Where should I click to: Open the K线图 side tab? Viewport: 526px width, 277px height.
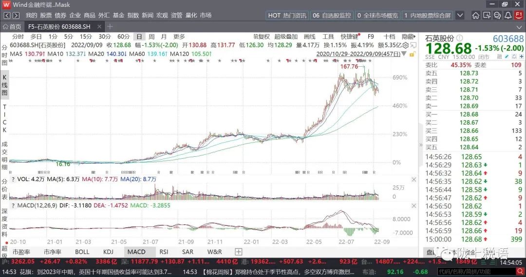pos(4,85)
